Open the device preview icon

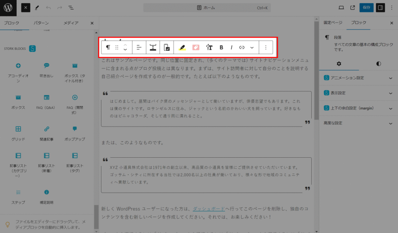[x=341, y=8]
